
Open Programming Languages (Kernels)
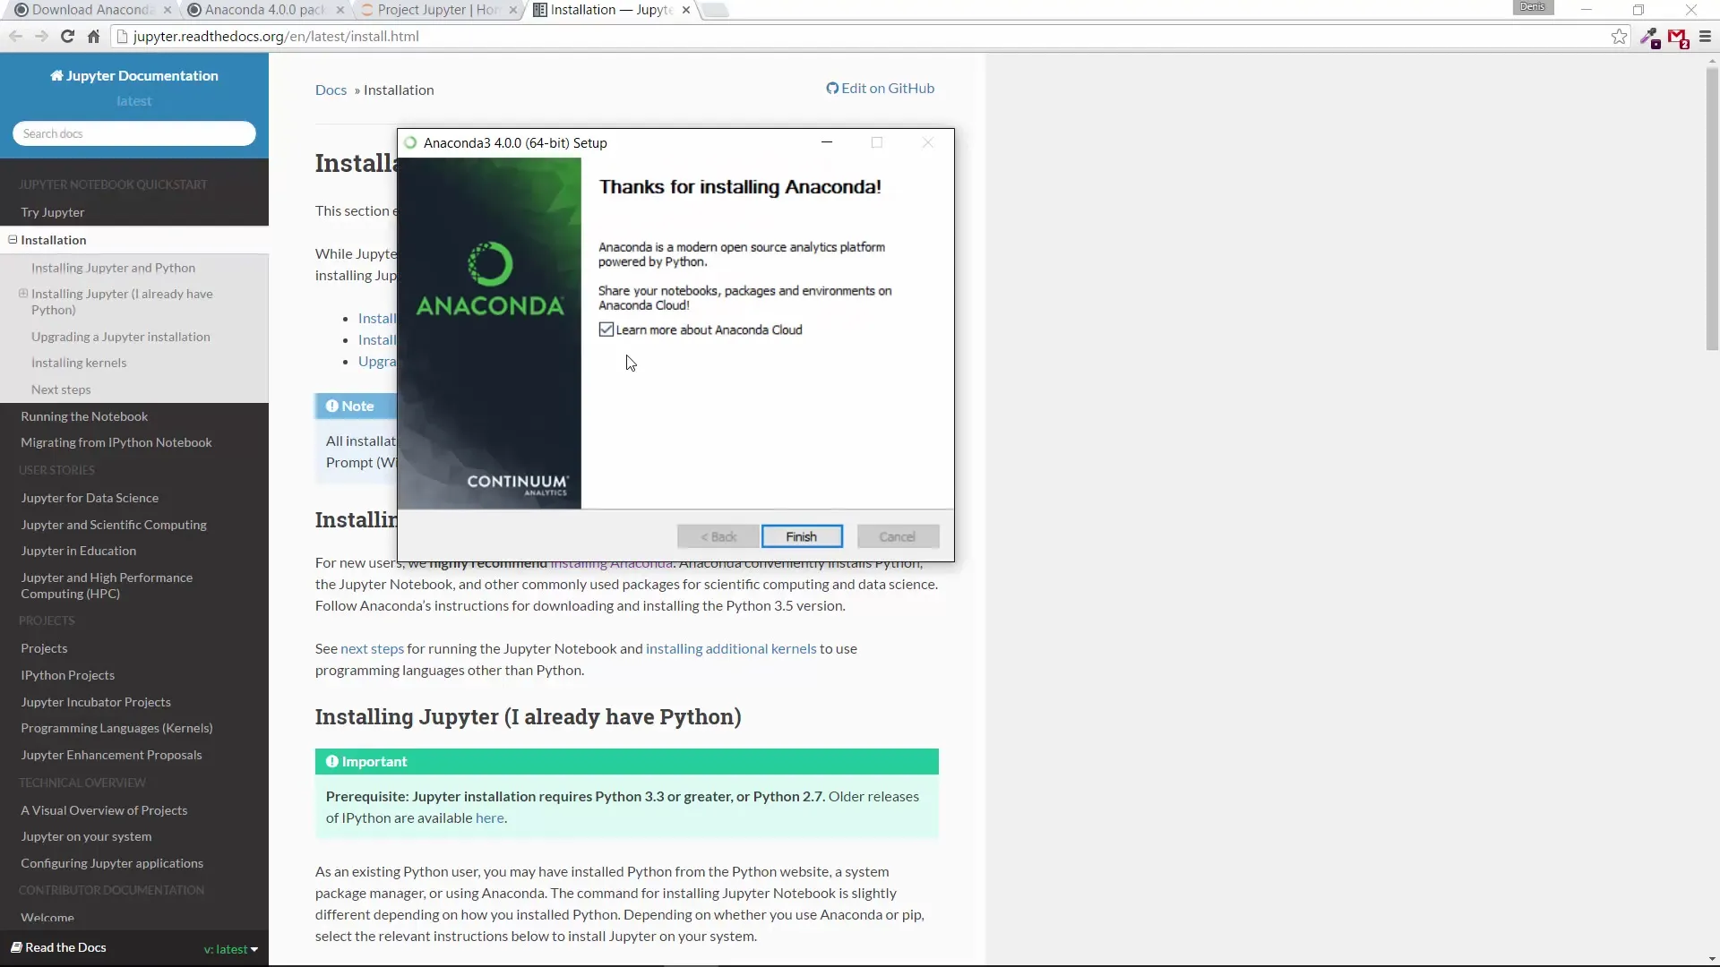coord(116,728)
